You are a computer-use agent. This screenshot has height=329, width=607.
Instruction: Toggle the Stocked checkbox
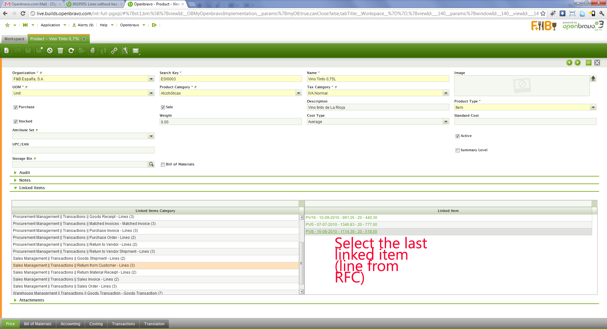point(15,121)
